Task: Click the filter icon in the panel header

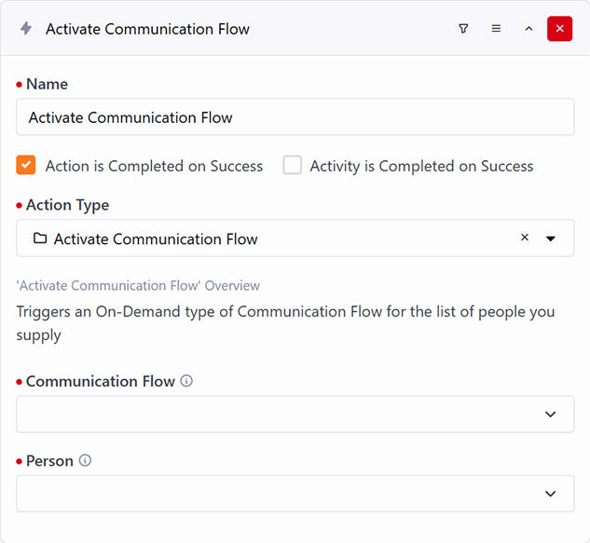Action: pyautogui.click(x=463, y=29)
